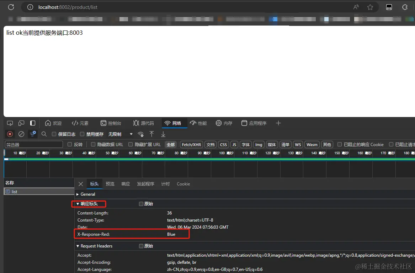The height and width of the screenshot is (273, 415).
Task: Open read aloud icon in address bar
Action: 356,7
